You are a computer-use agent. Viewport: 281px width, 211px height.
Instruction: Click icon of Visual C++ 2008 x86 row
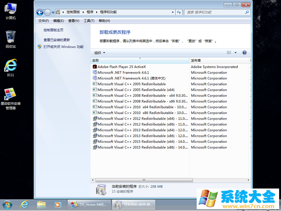[x=95, y=101]
